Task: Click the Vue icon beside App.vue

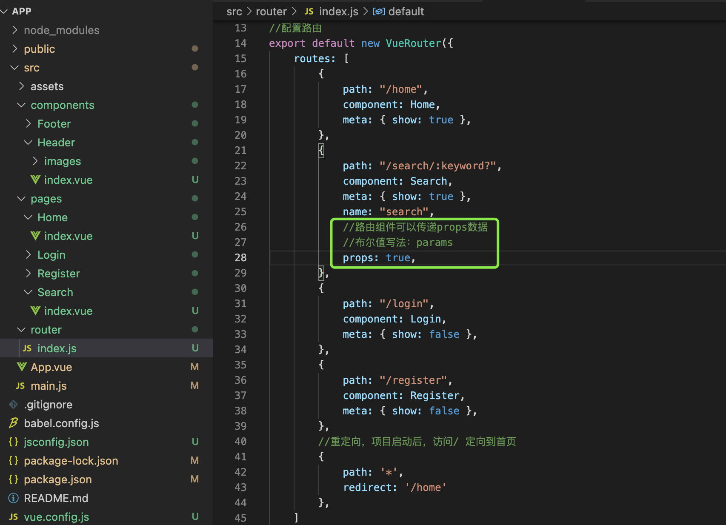Action: click(x=22, y=367)
